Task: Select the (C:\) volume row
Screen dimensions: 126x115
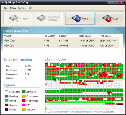Action: (x=61, y=40)
